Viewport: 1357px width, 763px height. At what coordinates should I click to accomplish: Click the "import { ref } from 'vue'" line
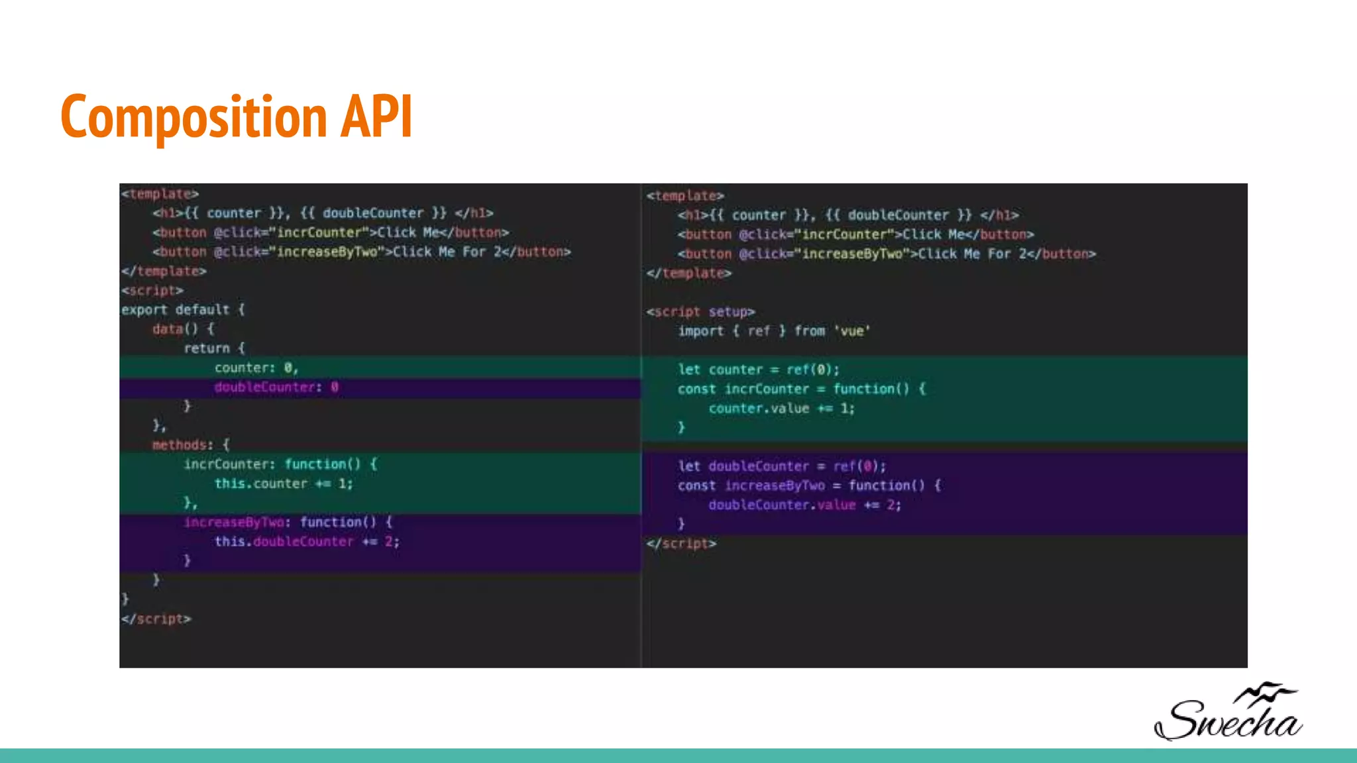tap(774, 331)
